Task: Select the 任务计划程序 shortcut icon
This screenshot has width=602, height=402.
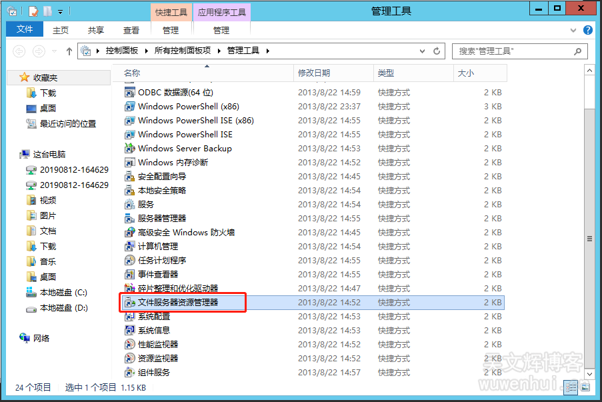Action: pyautogui.click(x=130, y=261)
